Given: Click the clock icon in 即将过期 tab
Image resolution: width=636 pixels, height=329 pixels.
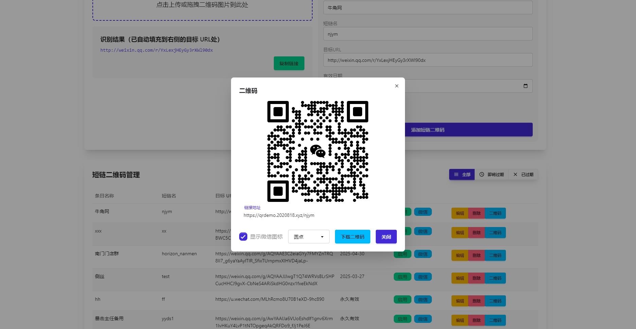Looking at the screenshot, I should click(x=482, y=174).
